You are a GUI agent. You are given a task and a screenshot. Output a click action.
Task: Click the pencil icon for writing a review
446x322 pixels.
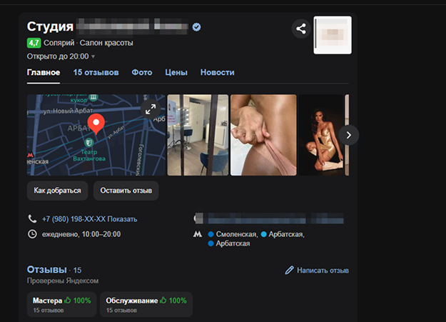point(289,270)
